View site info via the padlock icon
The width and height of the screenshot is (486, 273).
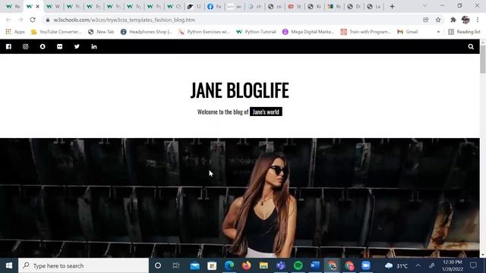(47, 20)
